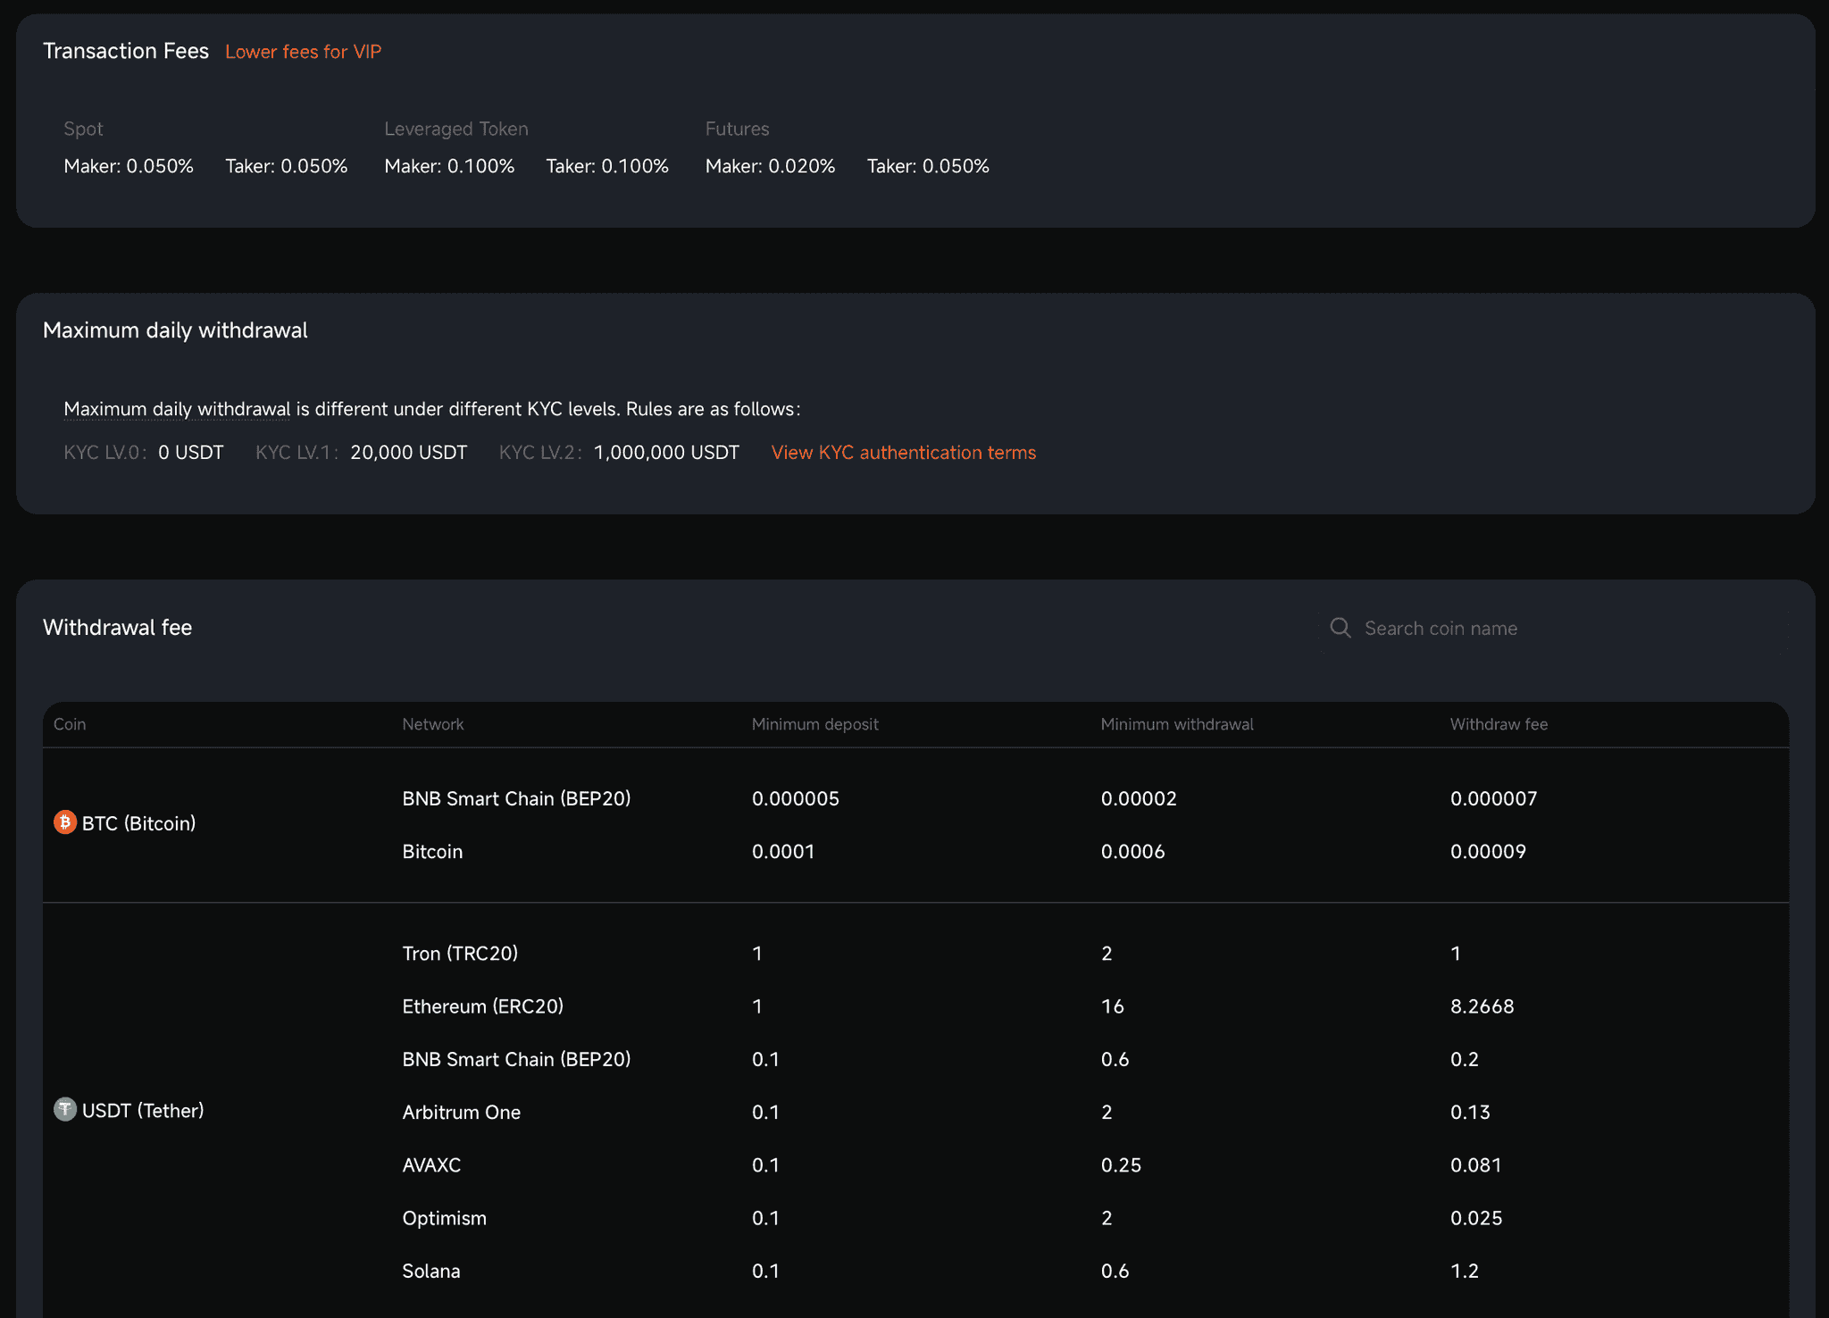Focus the Search coin name field
This screenshot has height=1318, width=1829.
[1552, 628]
